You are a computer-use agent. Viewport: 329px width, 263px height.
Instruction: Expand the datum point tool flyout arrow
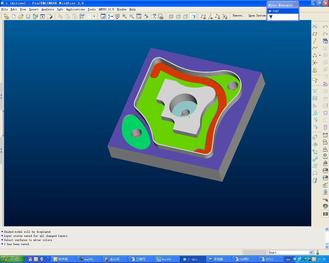coord(320,55)
